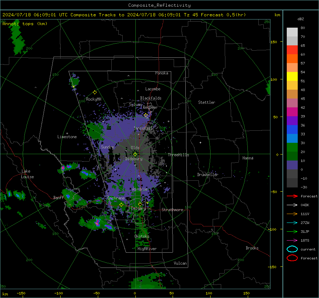Click the Blackfalds town label

(x=151, y=98)
